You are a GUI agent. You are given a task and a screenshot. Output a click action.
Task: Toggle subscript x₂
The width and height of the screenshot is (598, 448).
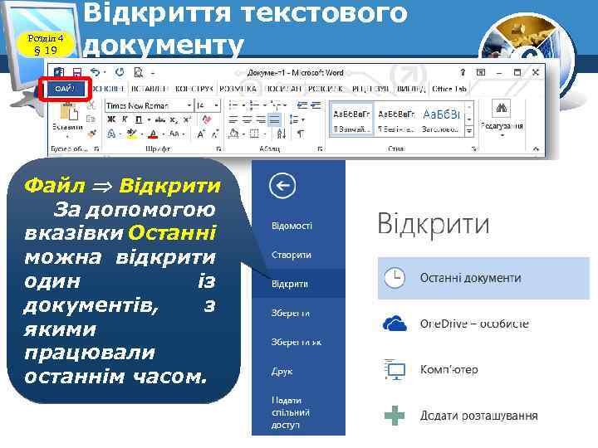click(x=174, y=119)
